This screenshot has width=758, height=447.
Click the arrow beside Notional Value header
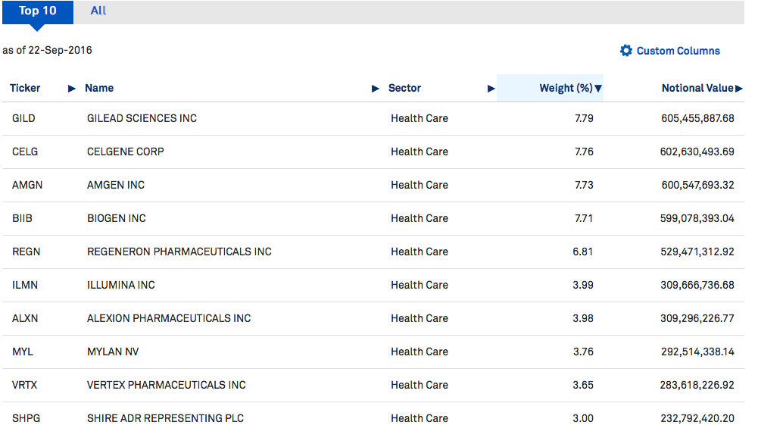(x=739, y=89)
